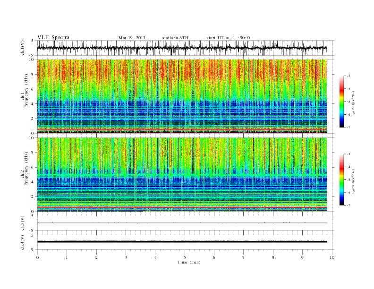Select the "ch.1(V)" waveform axis label
Screen dimensions: 374x289
(22, 48)
